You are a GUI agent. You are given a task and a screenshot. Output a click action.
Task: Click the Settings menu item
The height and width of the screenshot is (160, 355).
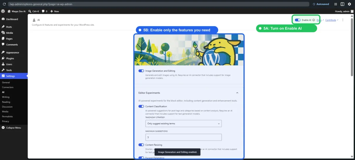[x=14, y=76]
